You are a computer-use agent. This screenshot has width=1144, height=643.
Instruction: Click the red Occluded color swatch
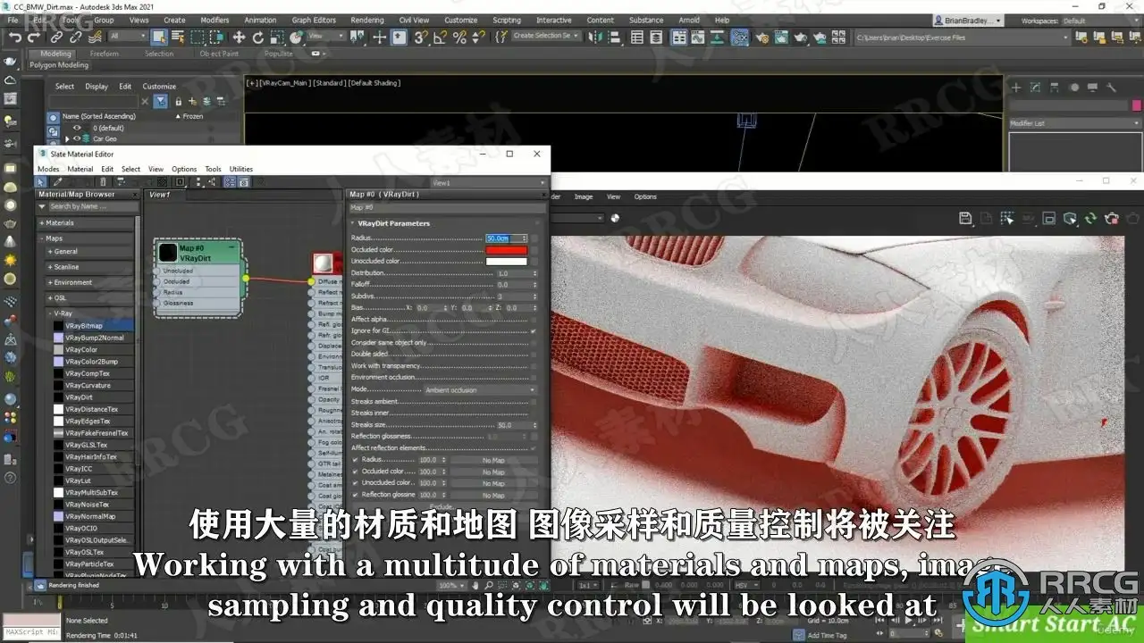pyautogui.click(x=506, y=250)
